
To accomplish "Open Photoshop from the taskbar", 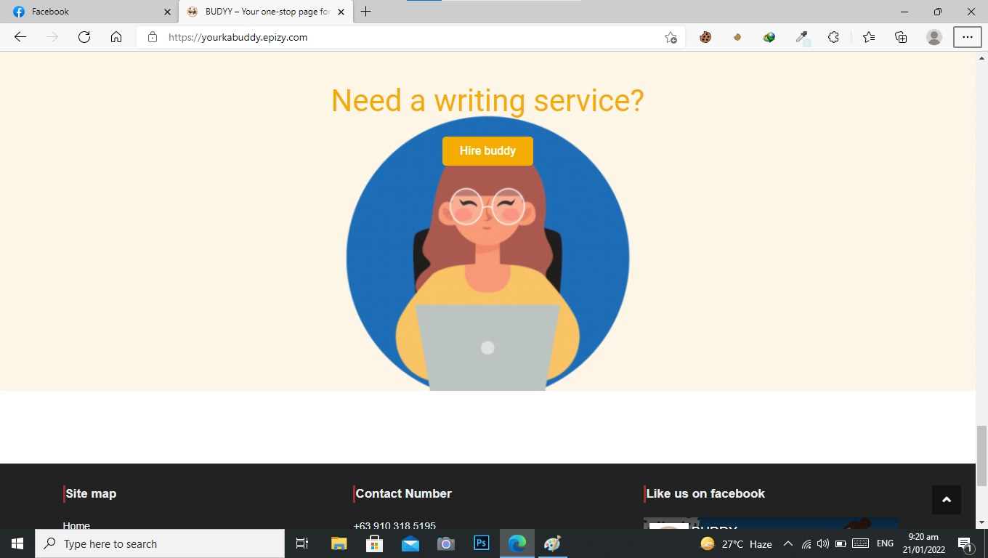I will tap(482, 543).
